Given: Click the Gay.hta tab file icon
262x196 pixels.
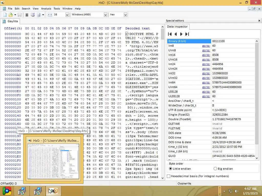Looking at the screenshot, I should (x=4, y=21).
